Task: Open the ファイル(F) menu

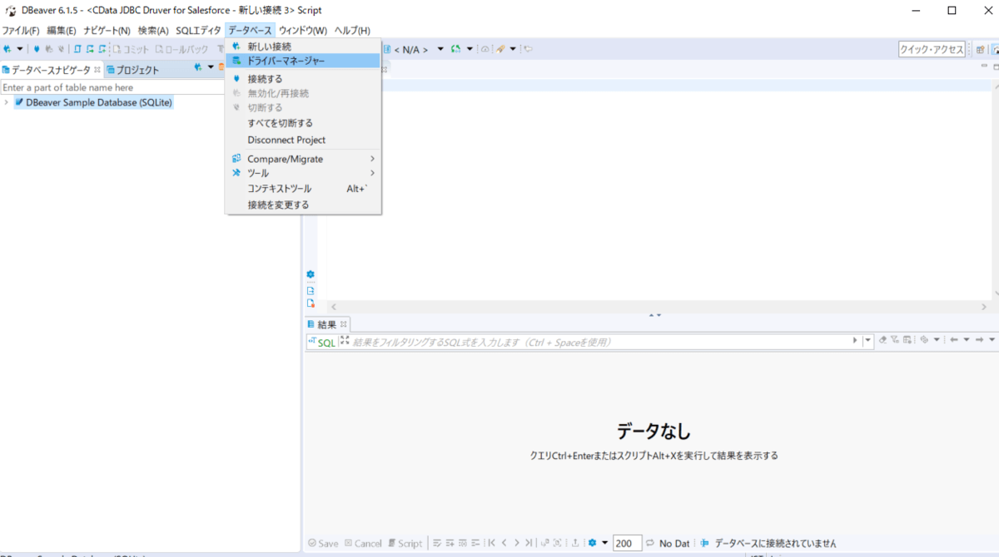Action: coord(21,30)
